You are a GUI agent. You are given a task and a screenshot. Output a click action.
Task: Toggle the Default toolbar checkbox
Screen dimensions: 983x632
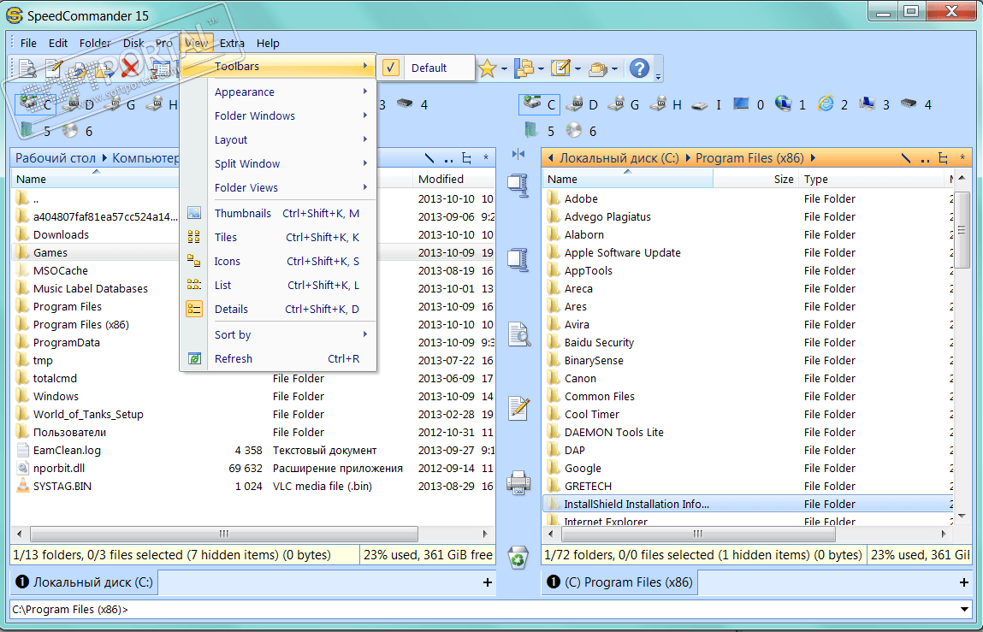click(x=391, y=68)
